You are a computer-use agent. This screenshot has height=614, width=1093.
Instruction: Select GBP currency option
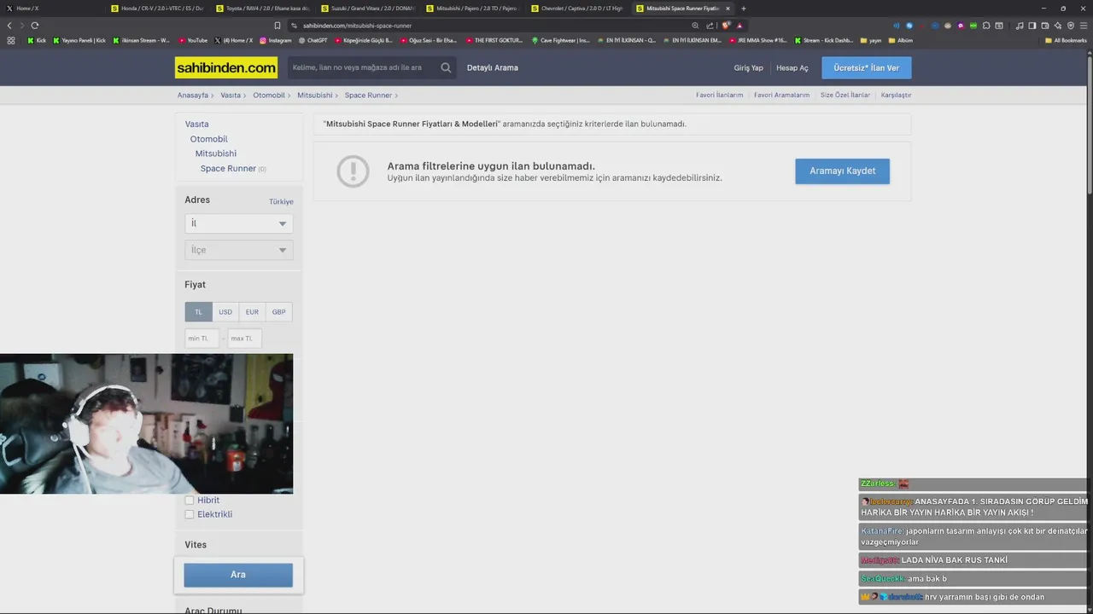click(279, 312)
